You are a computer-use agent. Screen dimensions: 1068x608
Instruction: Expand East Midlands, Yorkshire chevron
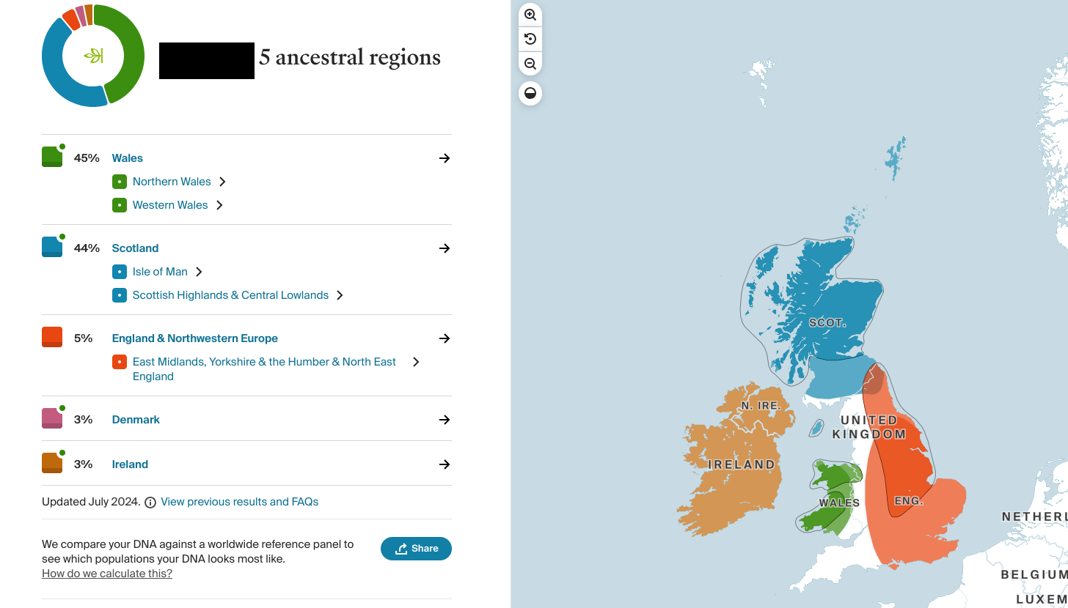[416, 362]
